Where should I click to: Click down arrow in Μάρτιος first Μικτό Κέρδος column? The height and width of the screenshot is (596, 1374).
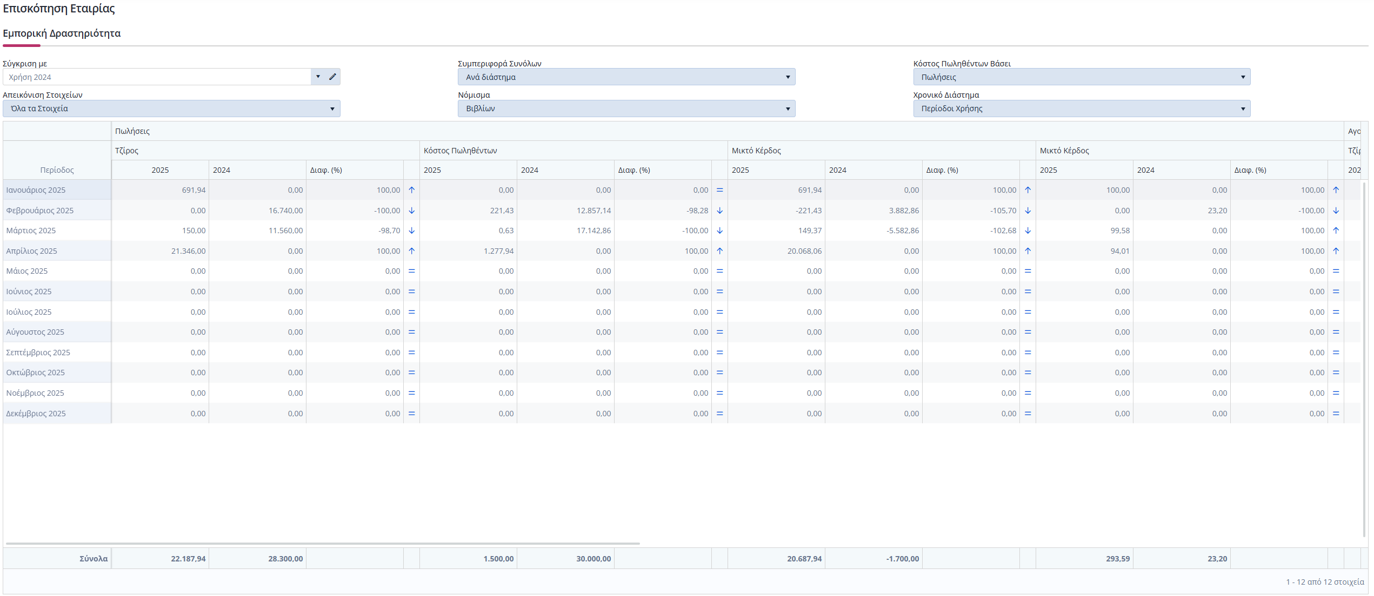coord(1028,231)
